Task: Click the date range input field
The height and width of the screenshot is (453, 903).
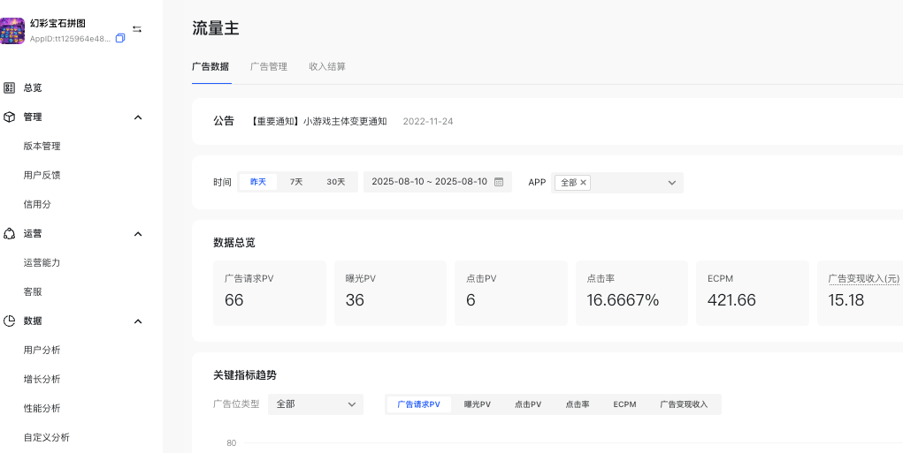Action: point(429,182)
